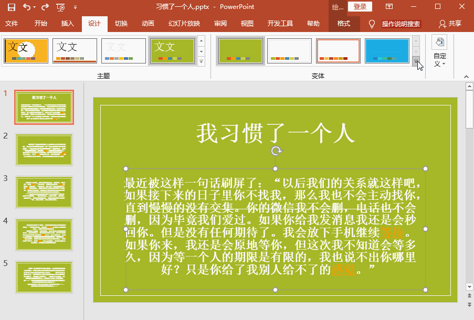474x320 pixels.
Task: Open the 文件 menu
Action: point(12,24)
